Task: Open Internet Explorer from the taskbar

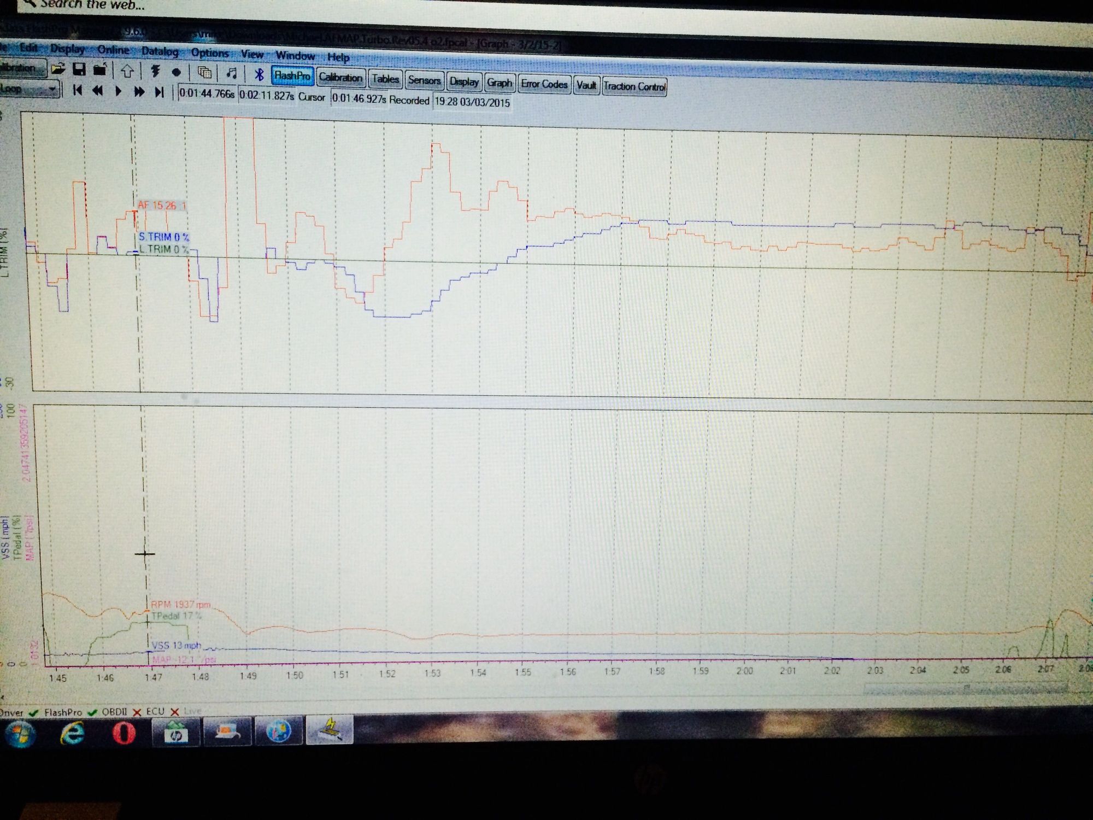Action: (72, 733)
